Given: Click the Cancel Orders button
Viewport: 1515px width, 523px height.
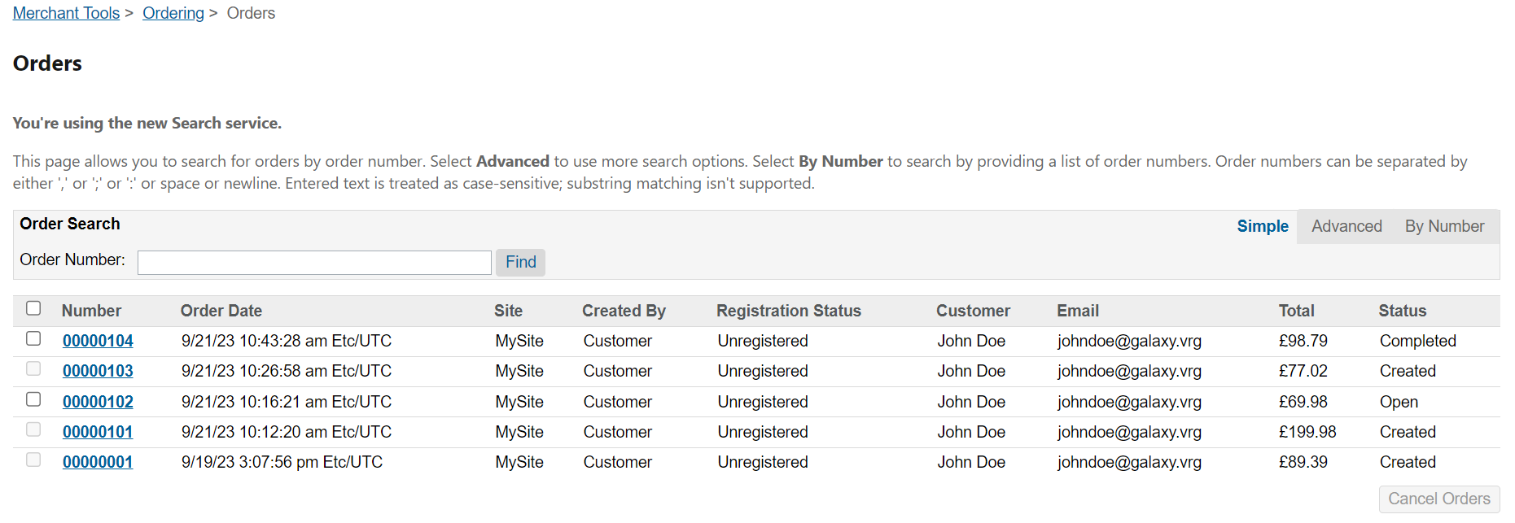Looking at the screenshot, I should pyautogui.click(x=1438, y=499).
